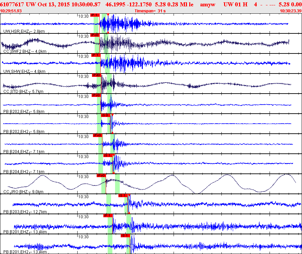
Task: Click the Timespan= 31 s header label
Action: 150,11
